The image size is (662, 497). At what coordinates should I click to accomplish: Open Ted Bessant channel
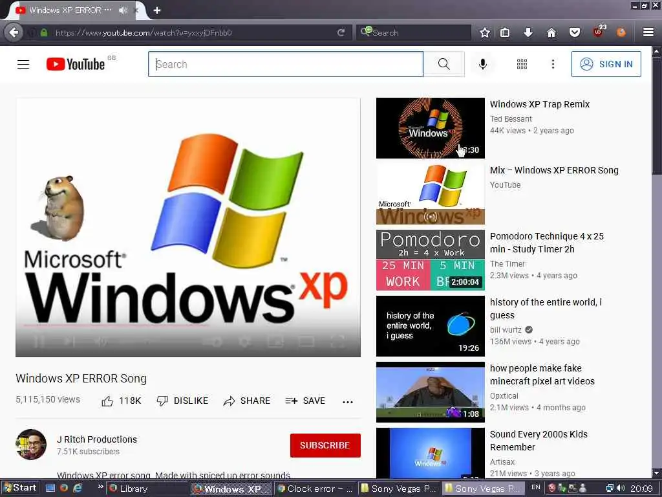(x=511, y=119)
